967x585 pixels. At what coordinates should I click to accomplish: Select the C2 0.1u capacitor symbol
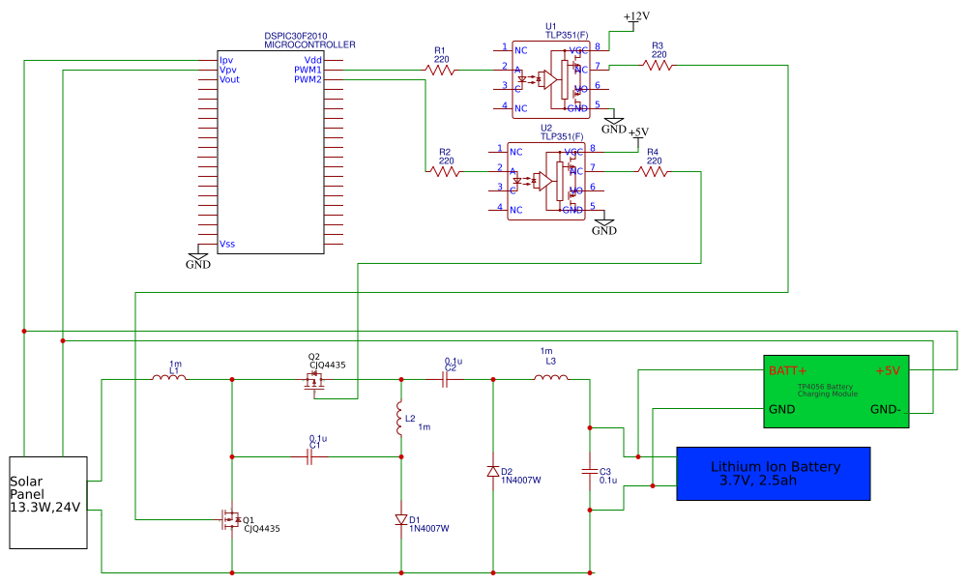(x=443, y=379)
